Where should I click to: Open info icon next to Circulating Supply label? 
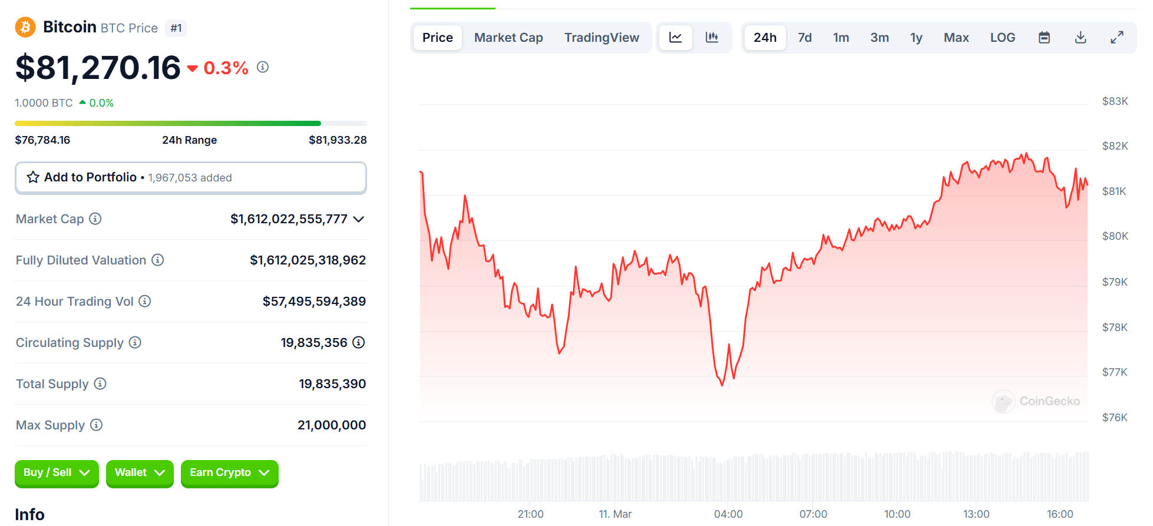click(x=135, y=342)
